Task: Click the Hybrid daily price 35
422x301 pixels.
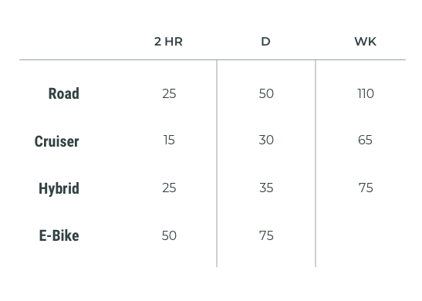Action: point(266,188)
